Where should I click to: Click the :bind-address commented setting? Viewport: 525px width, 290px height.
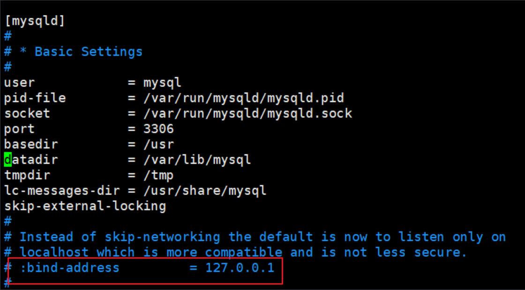click(69, 268)
